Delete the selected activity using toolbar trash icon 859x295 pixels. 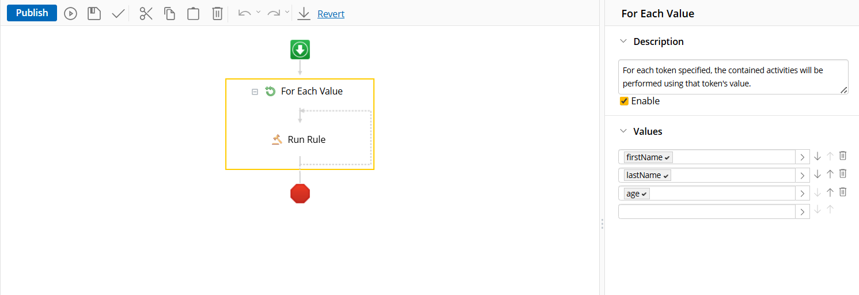[217, 14]
